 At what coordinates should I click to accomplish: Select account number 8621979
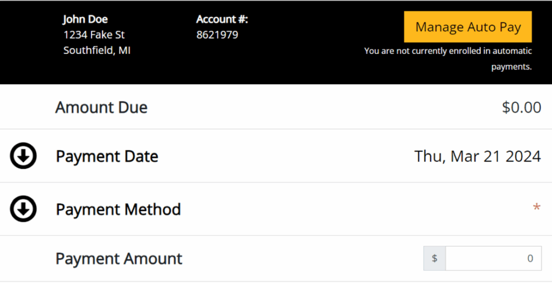point(217,35)
